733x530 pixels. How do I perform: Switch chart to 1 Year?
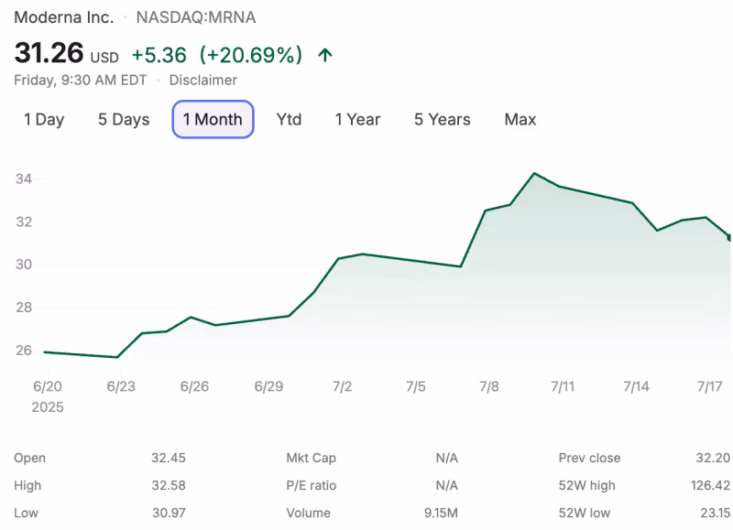(x=357, y=119)
